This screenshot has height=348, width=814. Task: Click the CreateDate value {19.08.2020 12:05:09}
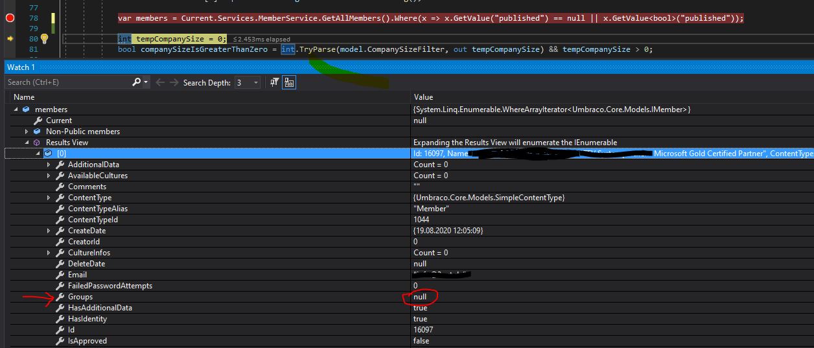pyautogui.click(x=448, y=231)
